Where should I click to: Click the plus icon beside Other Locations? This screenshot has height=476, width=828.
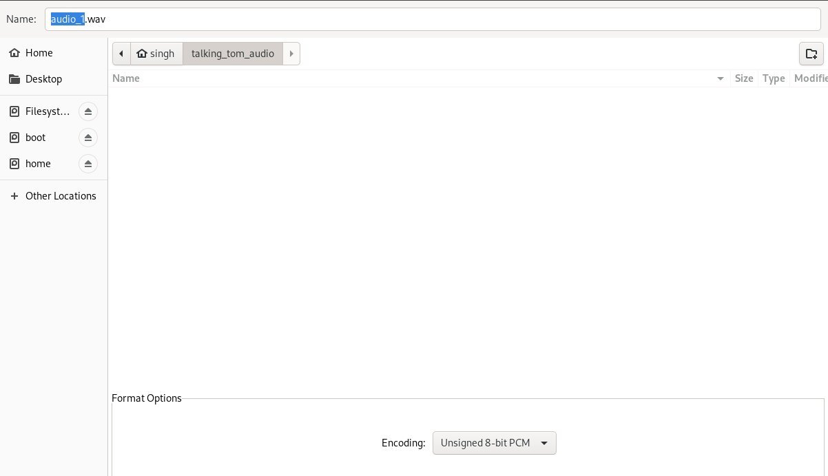pyautogui.click(x=14, y=196)
